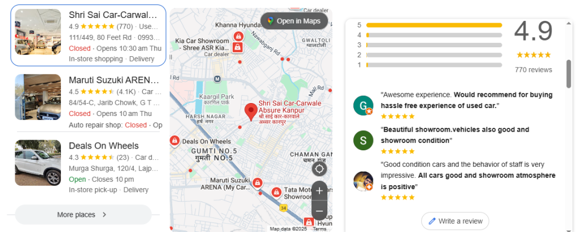Click the Open · Closes 10 pm status
Screen dimensions: 578x232
(x=102, y=180)
